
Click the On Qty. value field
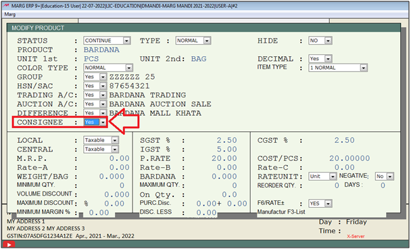pyautogui.click(x=229, y=194)
